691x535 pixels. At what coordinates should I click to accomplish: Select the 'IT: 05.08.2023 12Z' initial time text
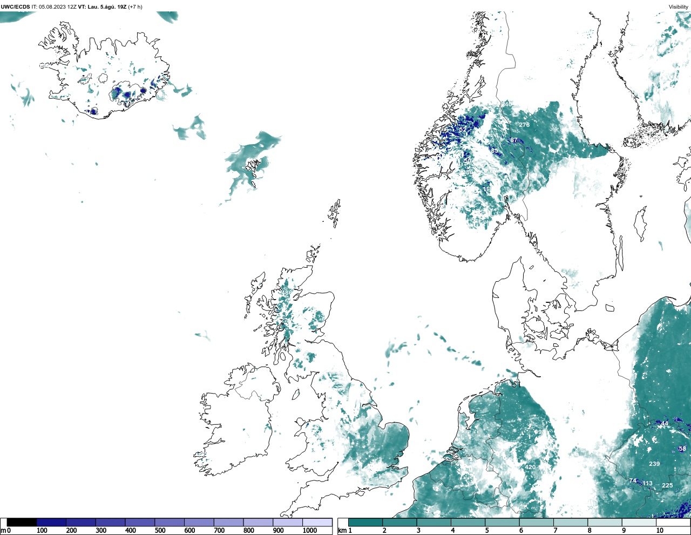[55, 7]
